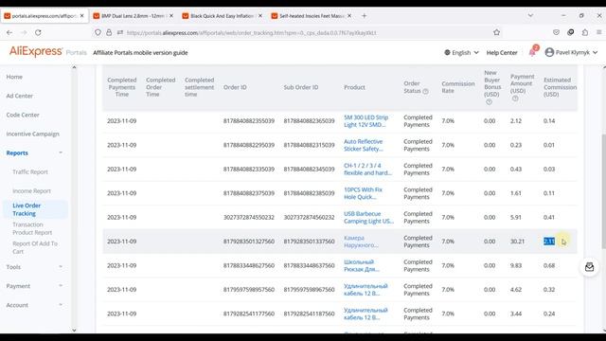Click estimated commission 0.68
The image size is (606, 341).
pyautogui.click(x=549, y=265)
